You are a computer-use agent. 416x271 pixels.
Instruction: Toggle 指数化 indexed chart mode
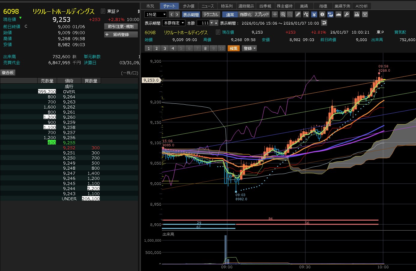pos(246,14)
